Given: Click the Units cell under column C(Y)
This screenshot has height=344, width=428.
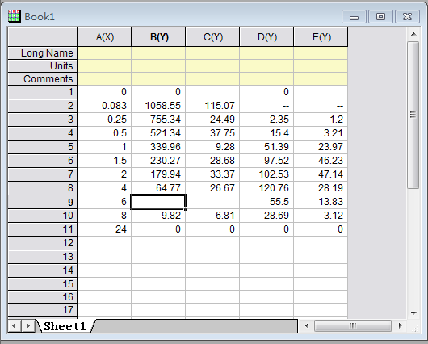Looking at the screenshot, I should tap(212, 65).
